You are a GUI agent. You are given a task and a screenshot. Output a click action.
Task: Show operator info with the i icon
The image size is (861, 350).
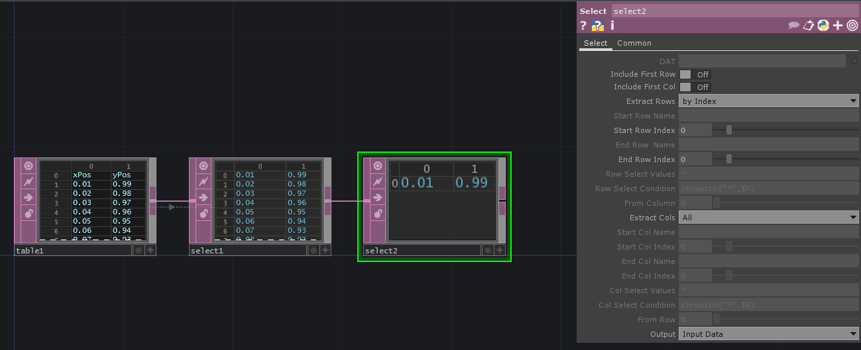[612, 26]
